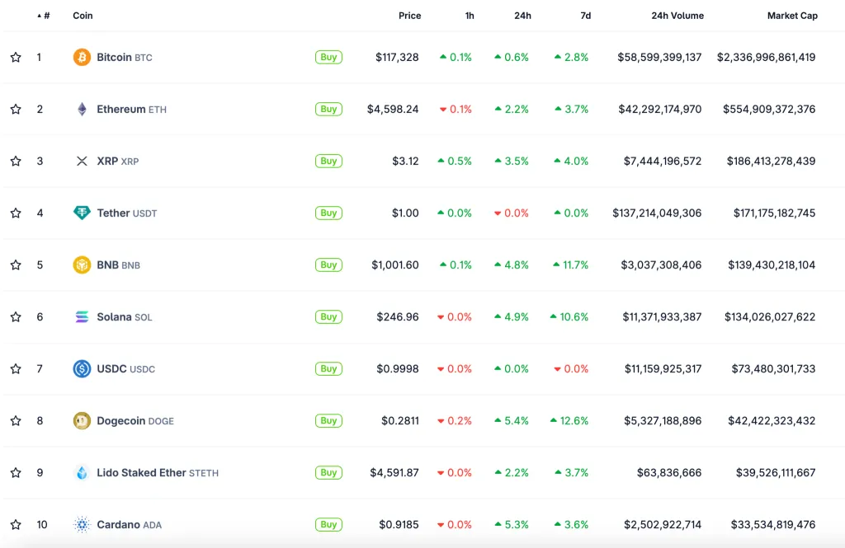Click the USDC coin name
This screenshot has width=845, height=548.
111,369
